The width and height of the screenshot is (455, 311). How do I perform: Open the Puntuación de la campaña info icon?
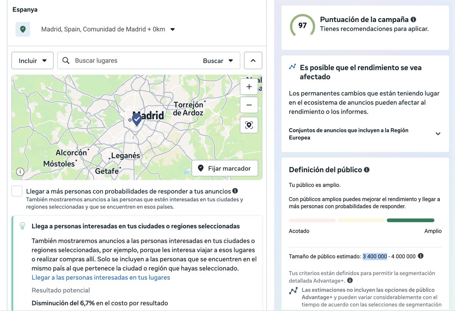(x=413, y=19)
